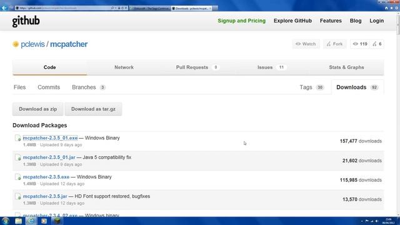Click Download as zip button
The image size is (400, 225).
click(x=37, y=109)
